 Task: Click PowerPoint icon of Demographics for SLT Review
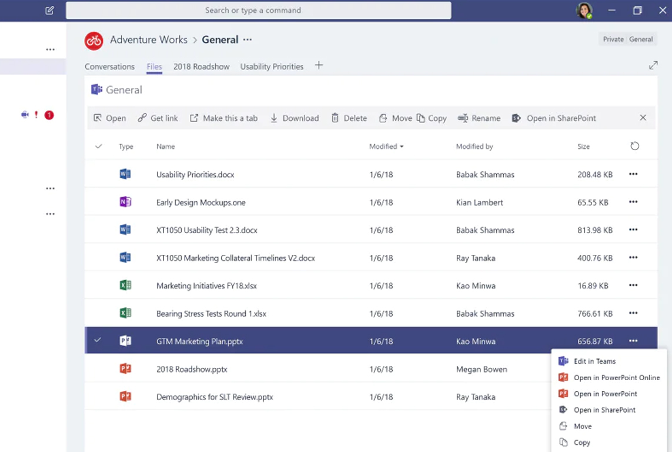(x=125, y=397)
